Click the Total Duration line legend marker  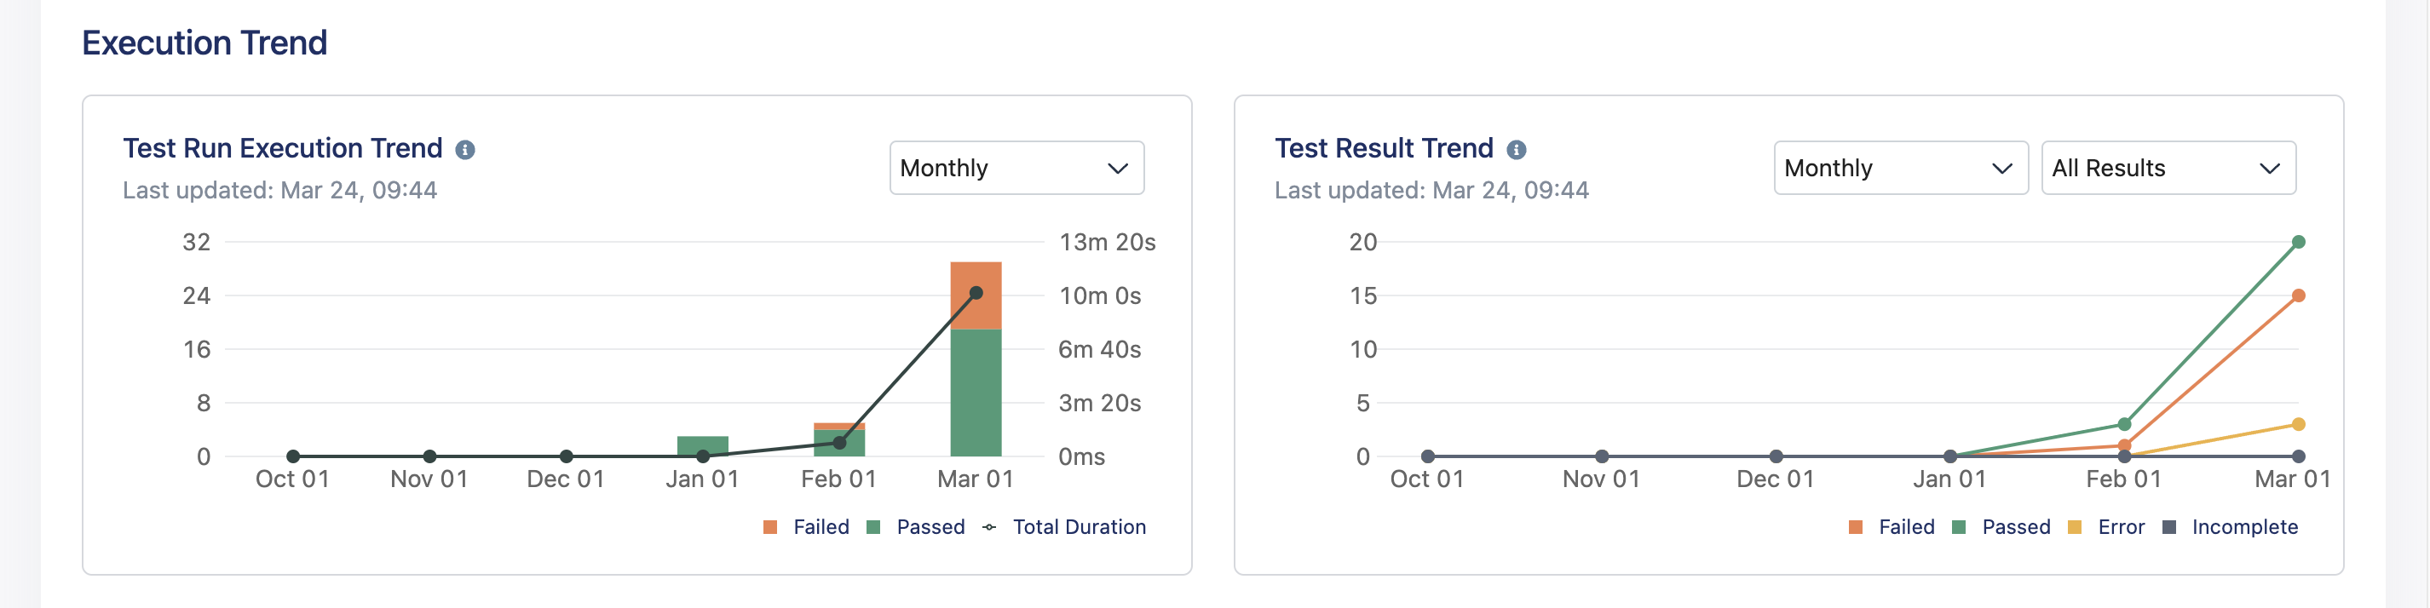tap(988, 527)
